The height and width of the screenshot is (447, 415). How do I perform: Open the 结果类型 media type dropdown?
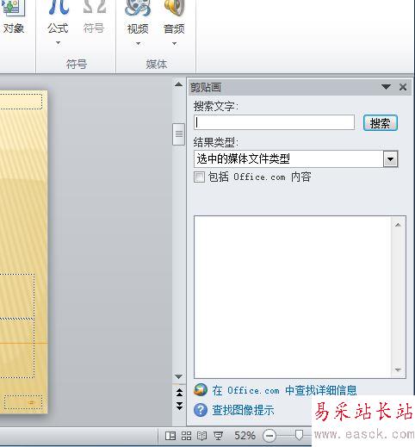coord(391,159)
